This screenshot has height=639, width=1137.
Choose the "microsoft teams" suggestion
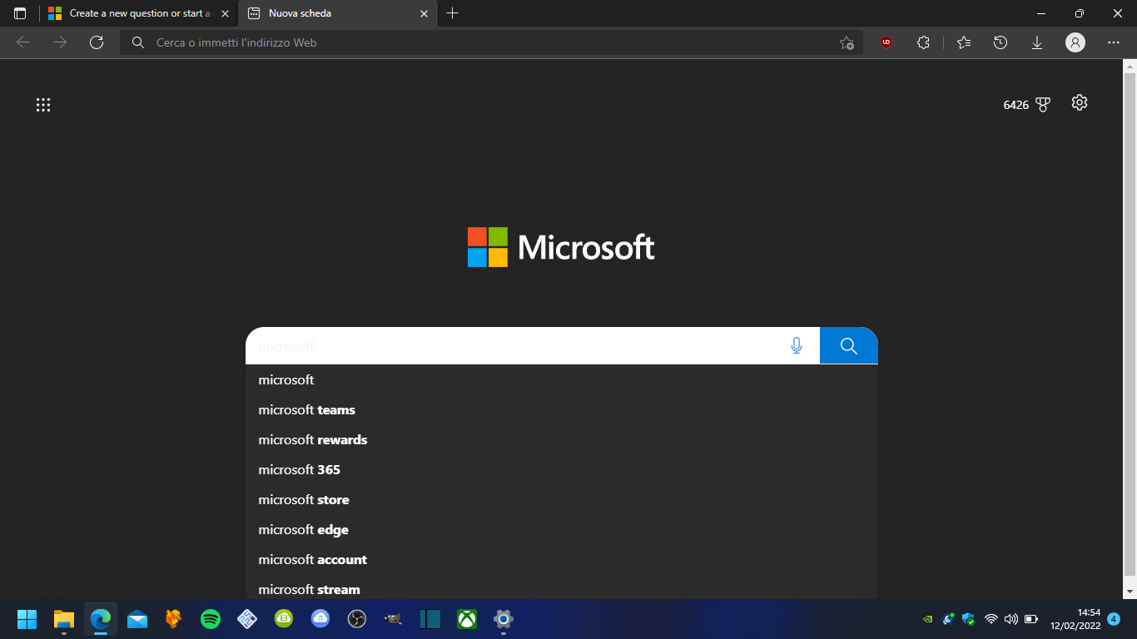click(562, 410)
